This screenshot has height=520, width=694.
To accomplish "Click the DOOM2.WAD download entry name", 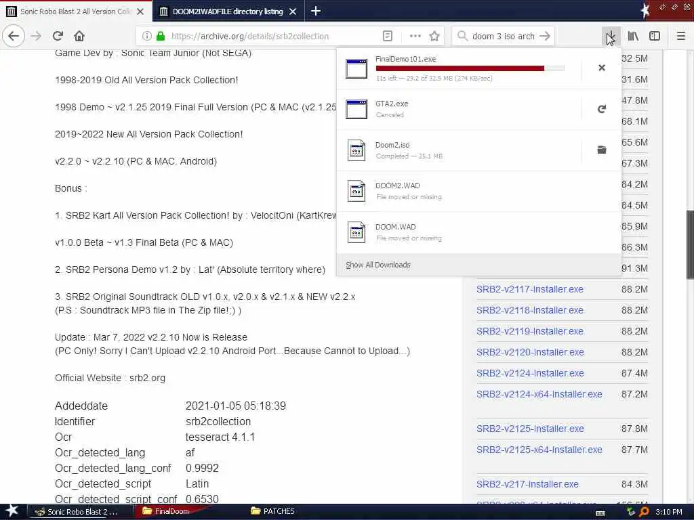I will tap(397, 186).
